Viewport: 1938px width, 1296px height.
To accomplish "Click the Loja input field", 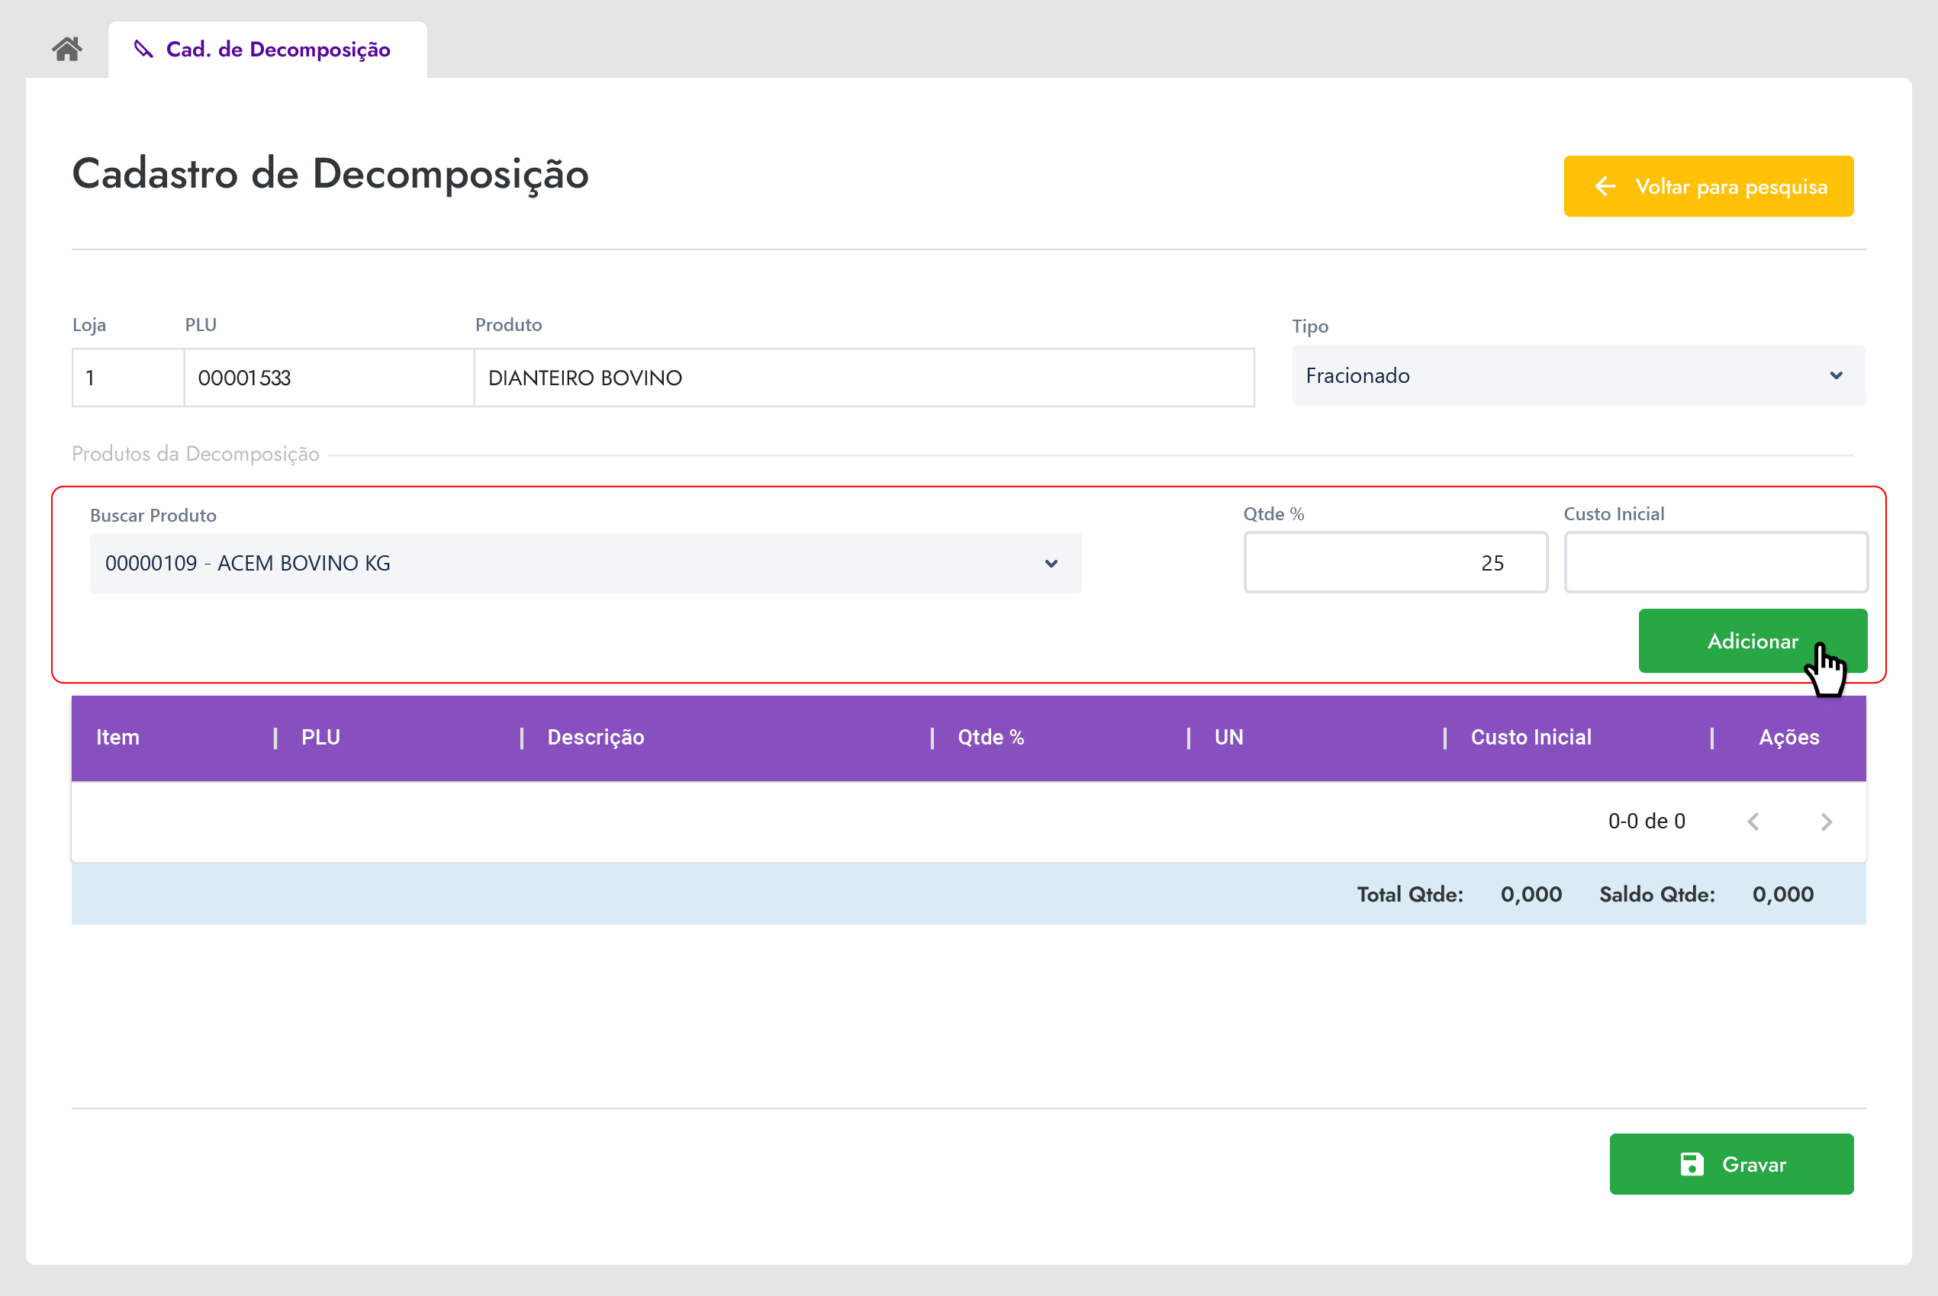I will (x=127, y=378).
